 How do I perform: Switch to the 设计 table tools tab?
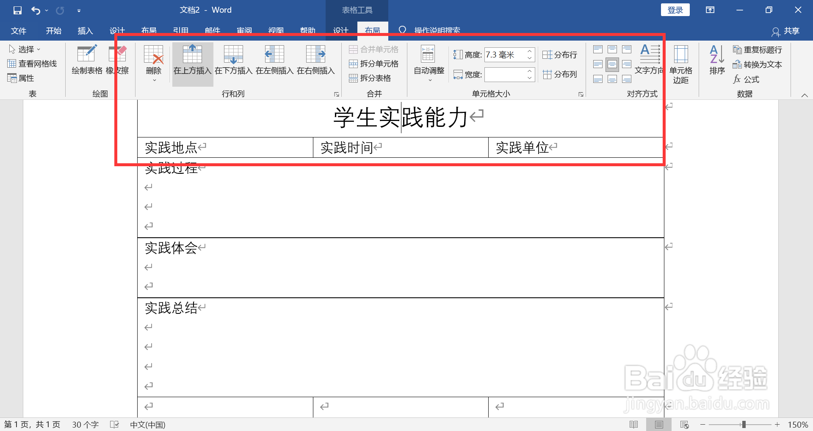coord(341,30)
